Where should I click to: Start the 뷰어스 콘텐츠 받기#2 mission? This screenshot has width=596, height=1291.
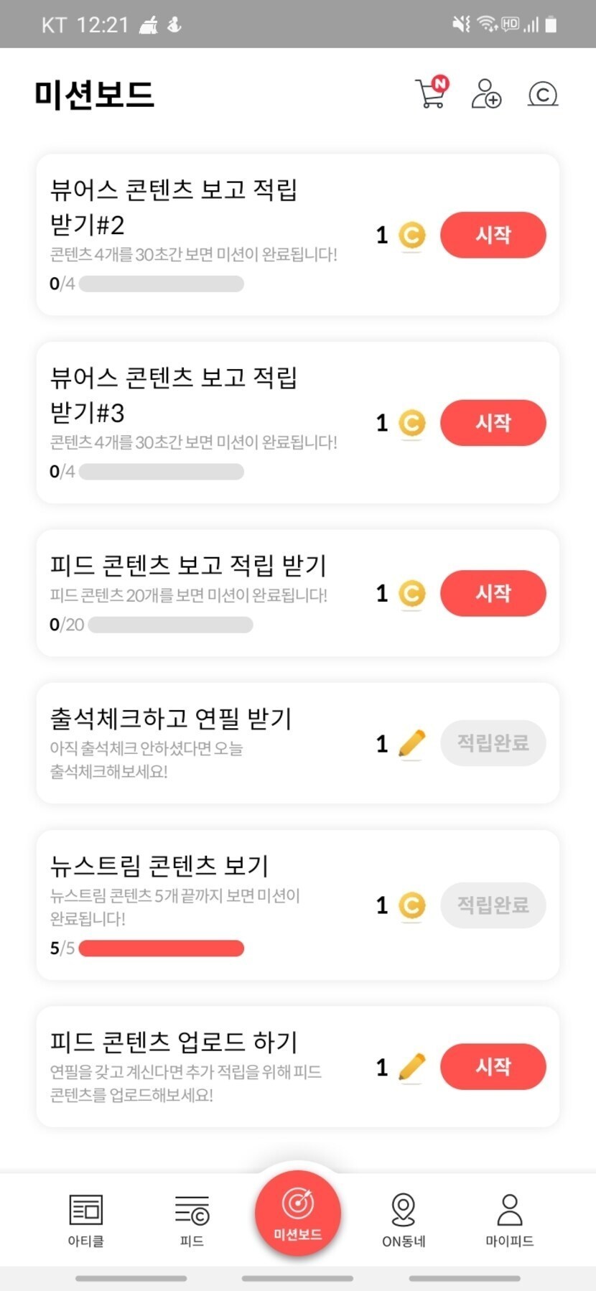click(x=493, y=235)
